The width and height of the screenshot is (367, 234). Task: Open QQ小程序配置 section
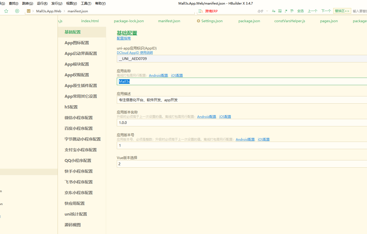pos(82,160)
